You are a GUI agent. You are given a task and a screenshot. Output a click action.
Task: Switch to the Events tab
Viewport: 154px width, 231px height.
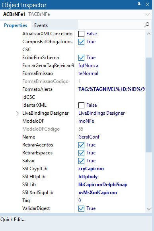pyautogui.click(x=41, y=25)
